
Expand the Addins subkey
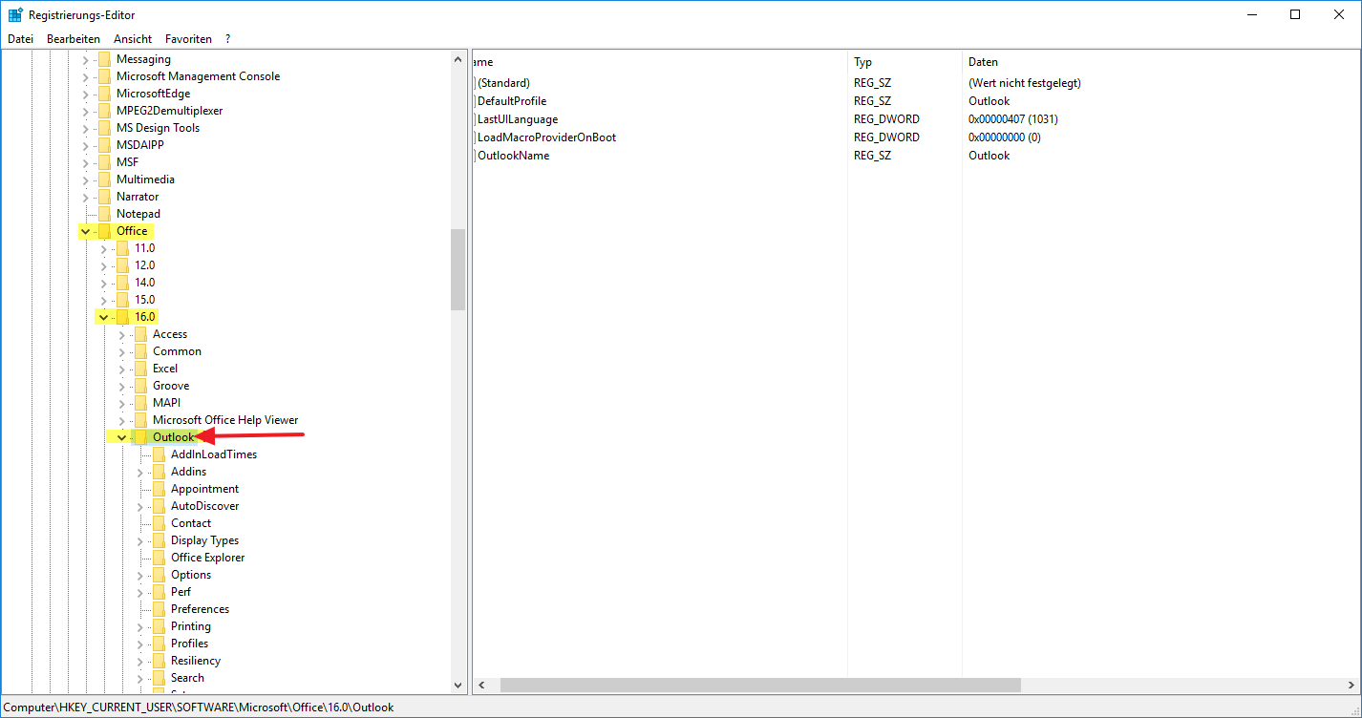pyautogui.click(x=140, y=472)
